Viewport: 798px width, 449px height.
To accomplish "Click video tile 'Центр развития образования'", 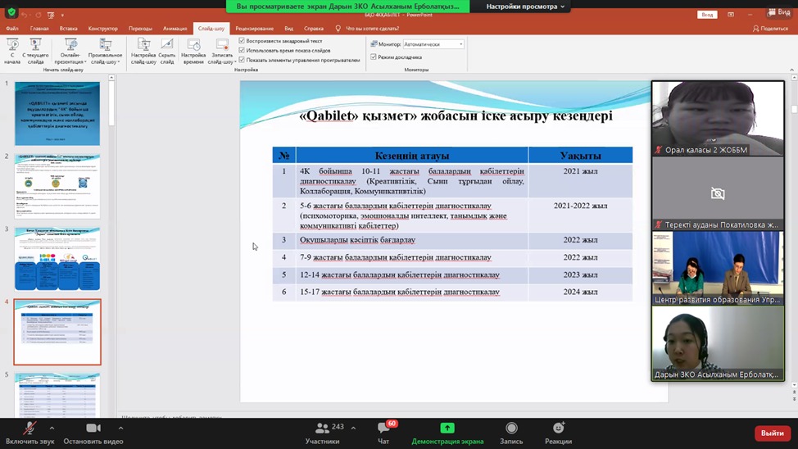I will (718, 268).
